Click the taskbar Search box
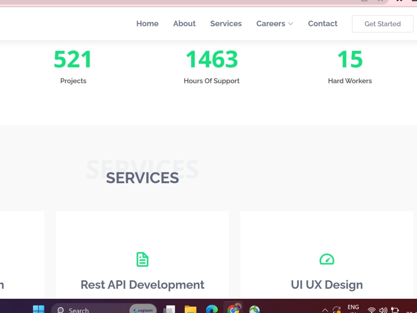Screen dimensions: 417x313 click(x=104, y=309)
